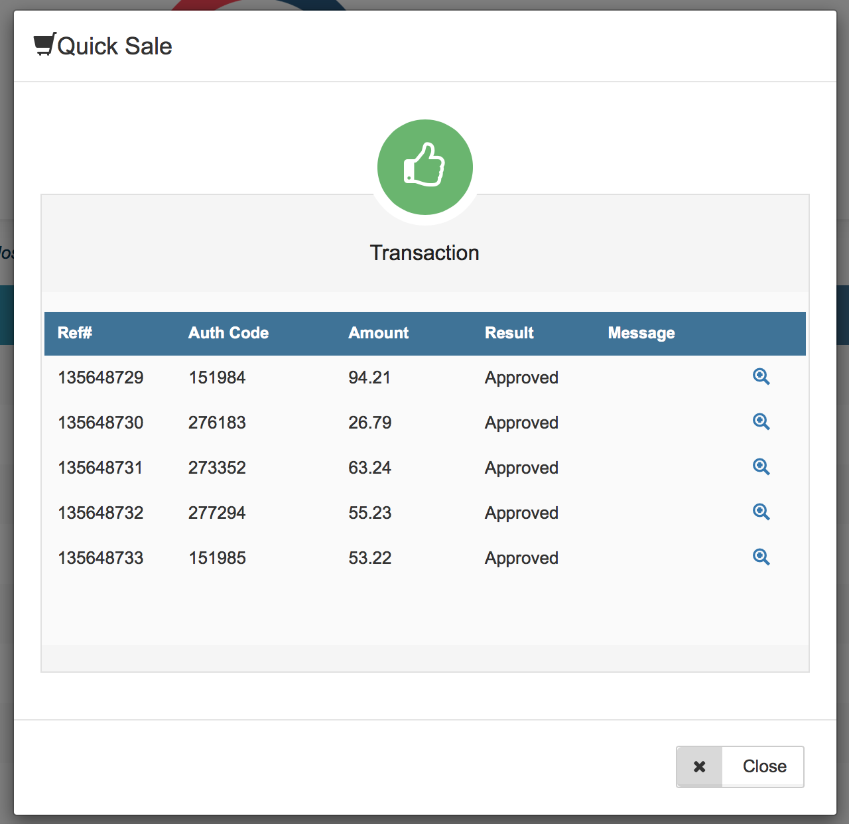Click the Auth Code column header
This screenshot has width=849, height=824.
click(x=229, y=333)
